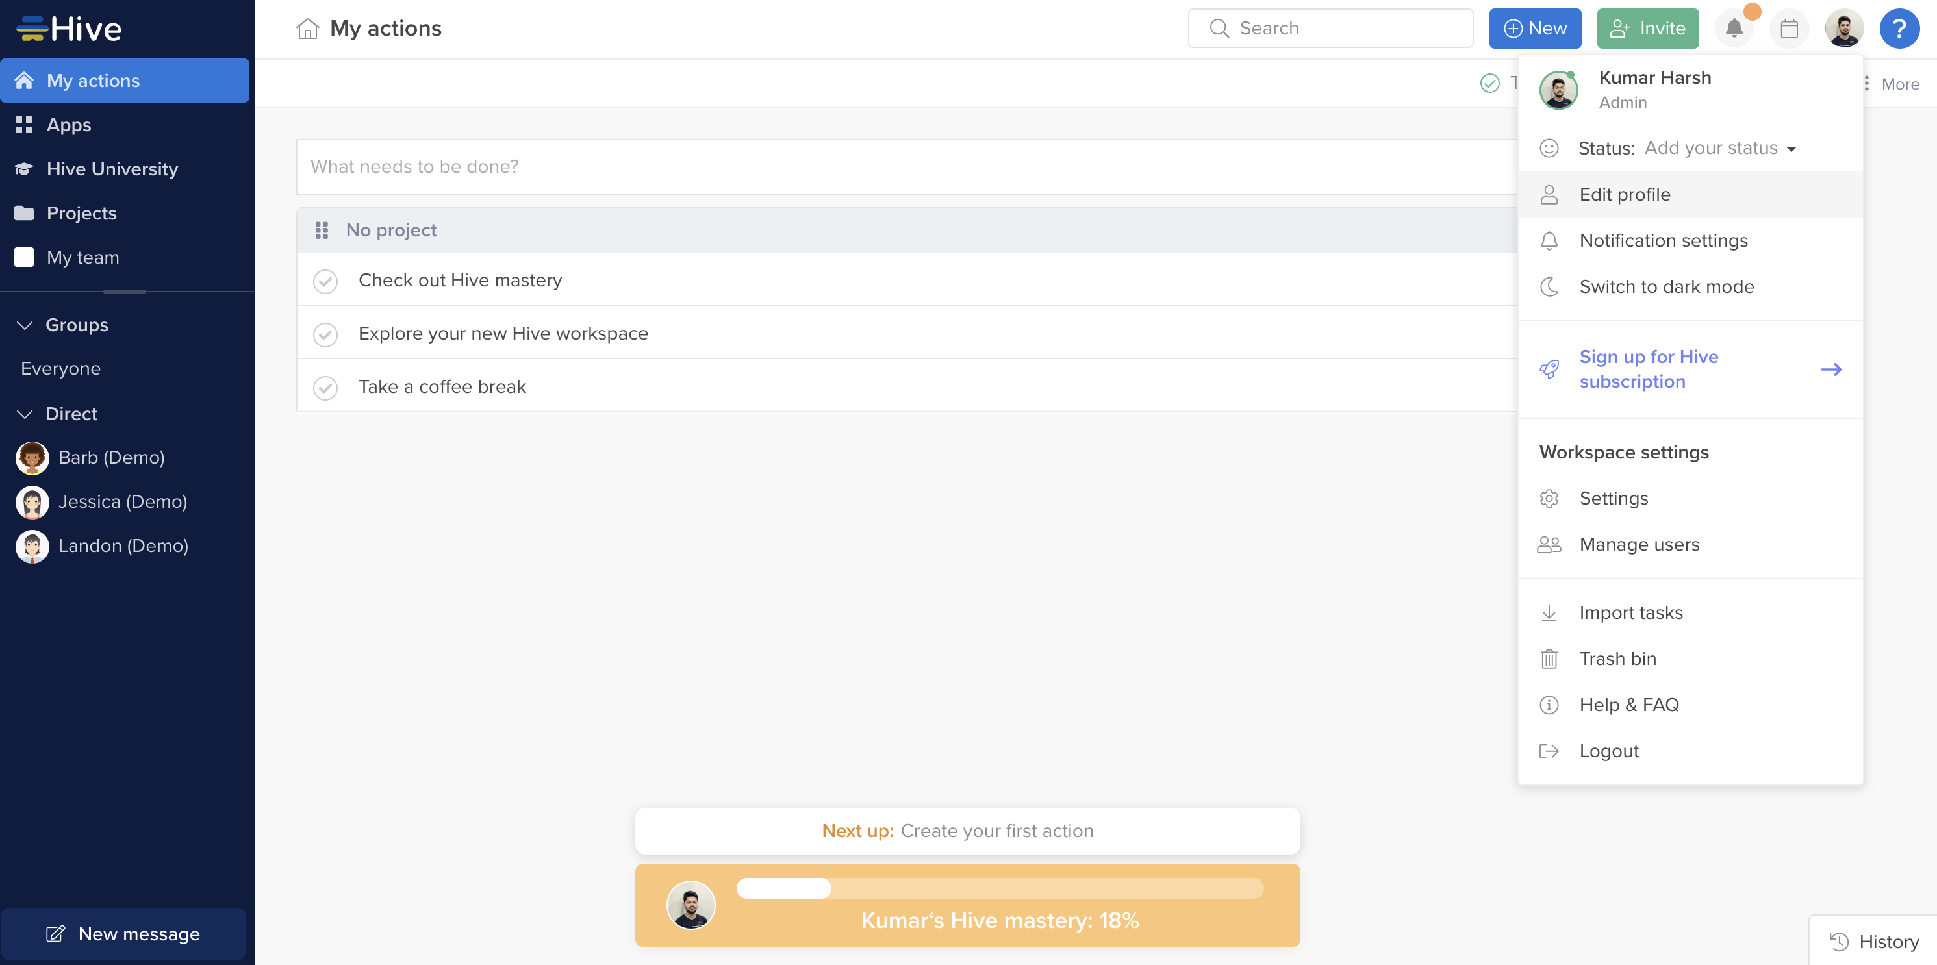Screen dimensions: 1937x965
Task: Click the Invite button
Action: [1647, 29]
